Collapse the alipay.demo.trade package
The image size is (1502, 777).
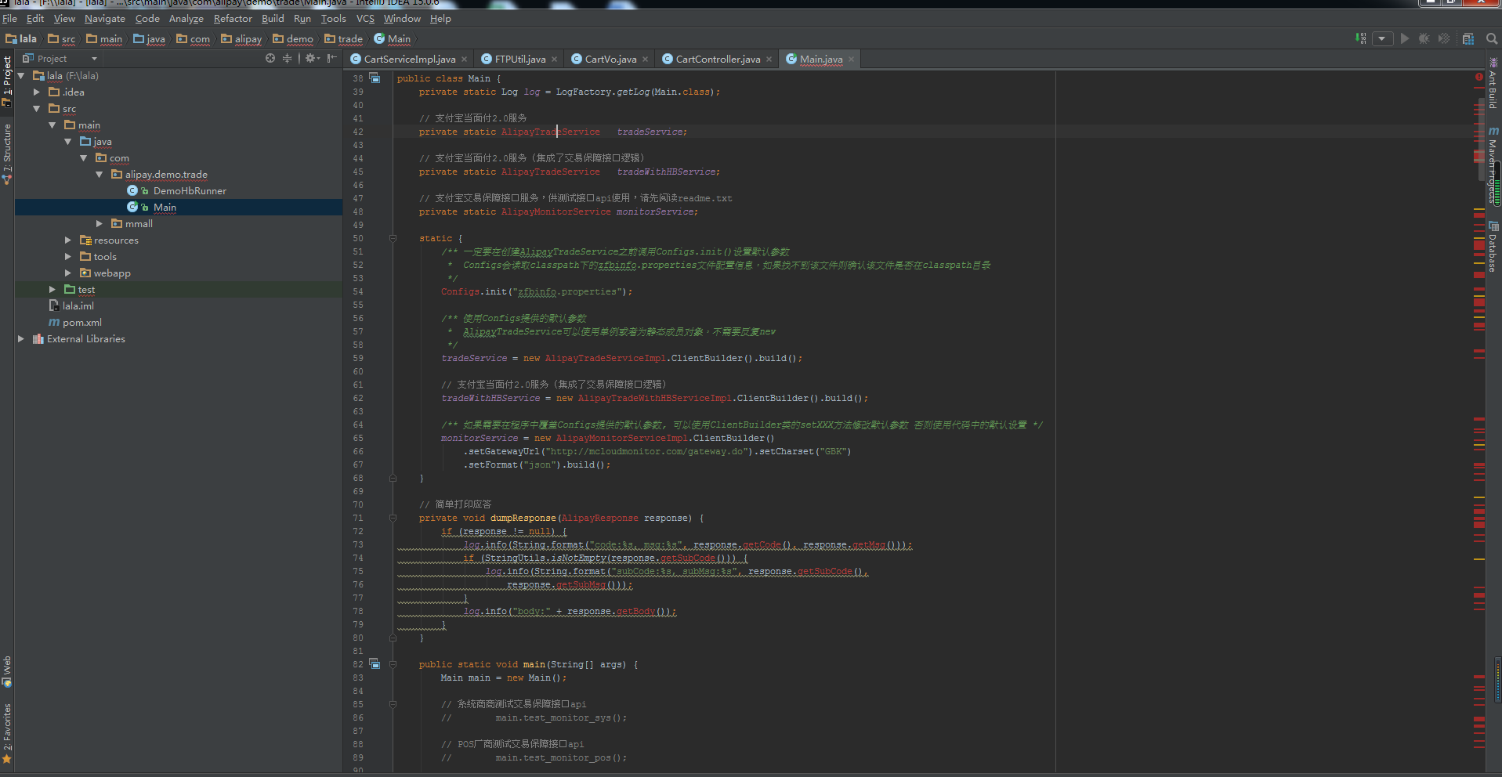click(x=100, y=175)
